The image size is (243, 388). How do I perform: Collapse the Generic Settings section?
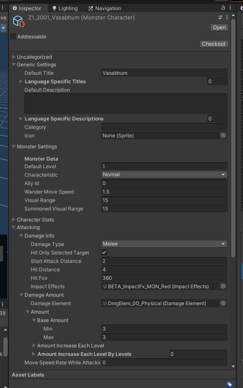click(x=13, y=65)
